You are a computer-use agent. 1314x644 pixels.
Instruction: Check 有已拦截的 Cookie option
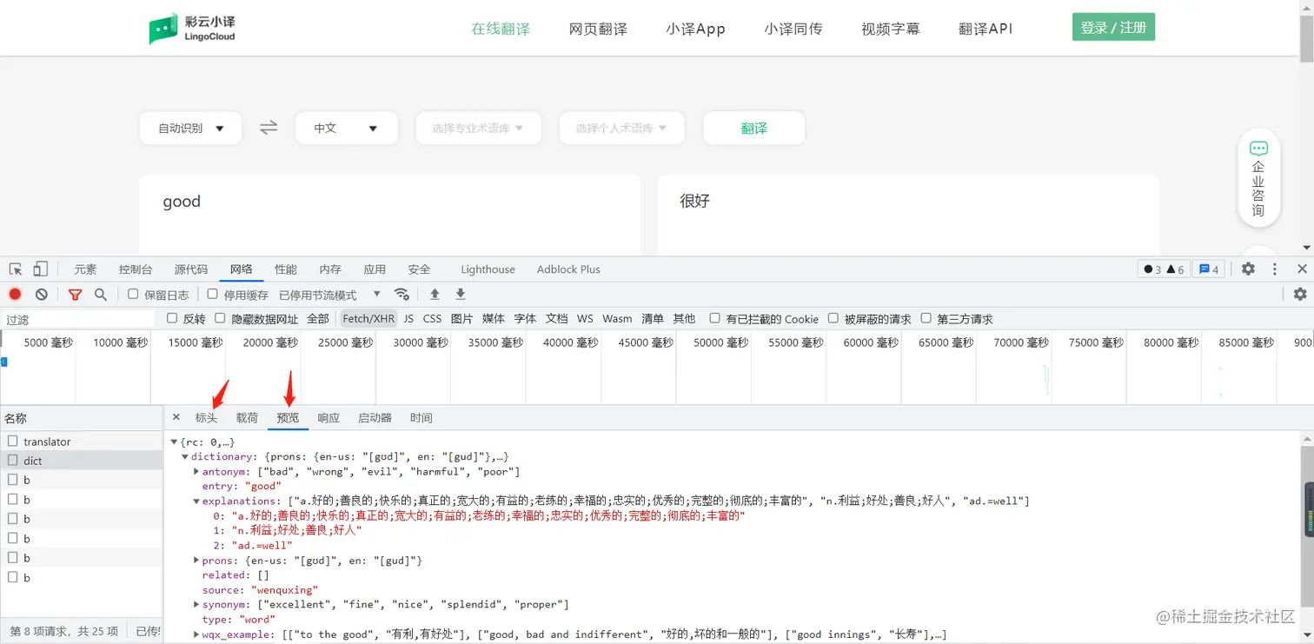point(714,318)
